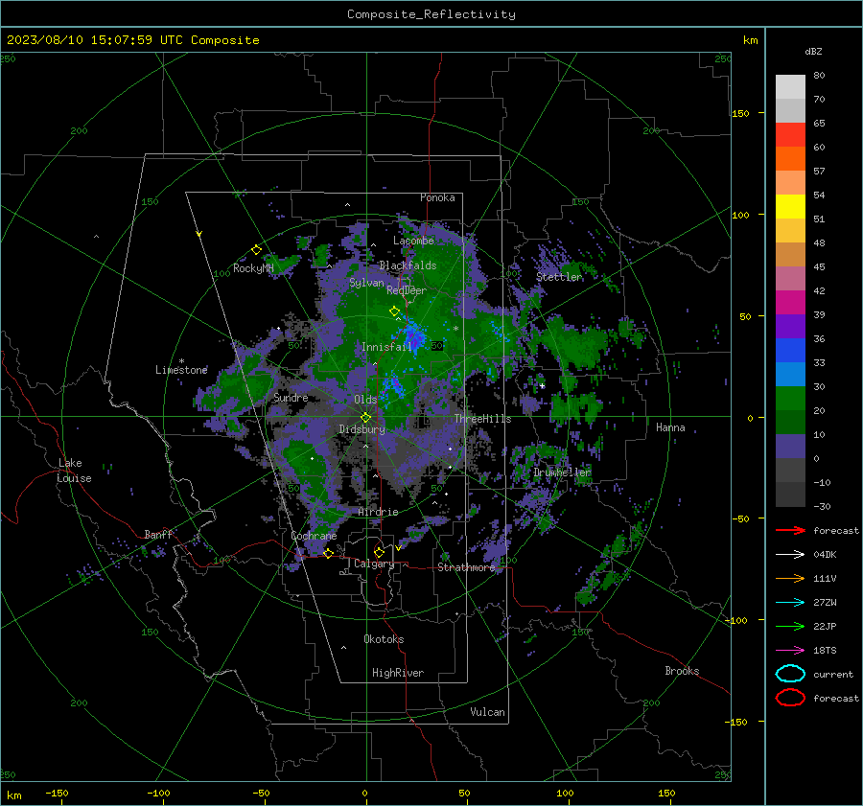Image resolution: width=863 pixels, height=806 pixels.
Task: Click the ThreeHills city label
Action: tap(482, 419)
